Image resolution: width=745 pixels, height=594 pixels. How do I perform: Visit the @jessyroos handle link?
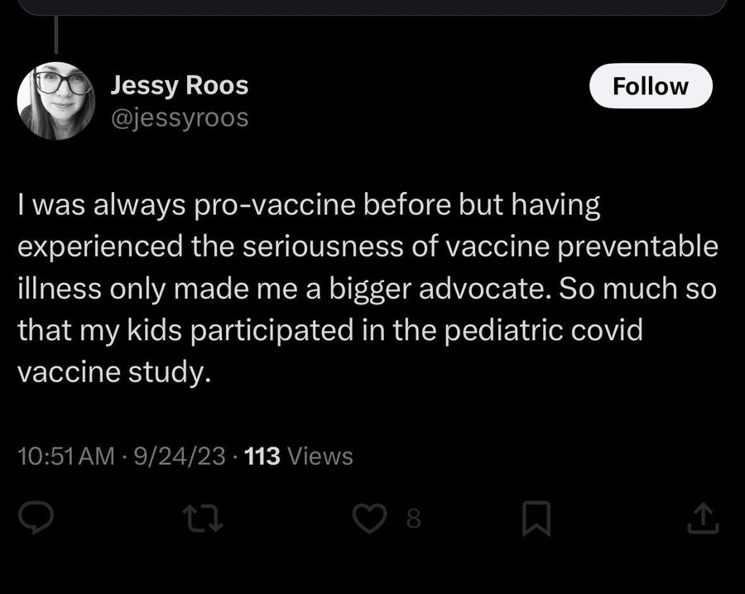pos(179,118)
